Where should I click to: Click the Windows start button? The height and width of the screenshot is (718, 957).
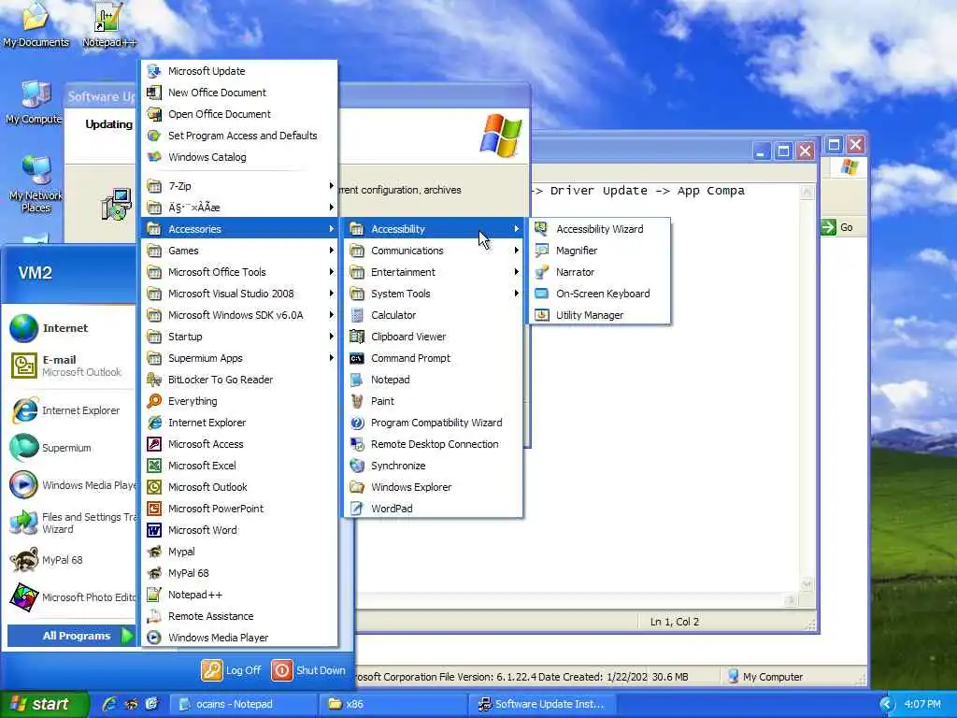pos(43,704)
